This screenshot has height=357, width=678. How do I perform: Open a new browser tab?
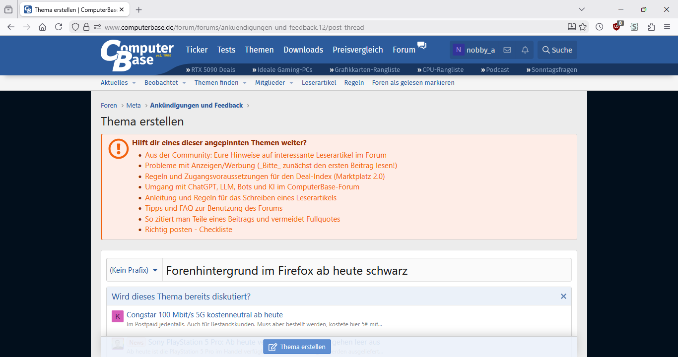(x=138, y=9)
